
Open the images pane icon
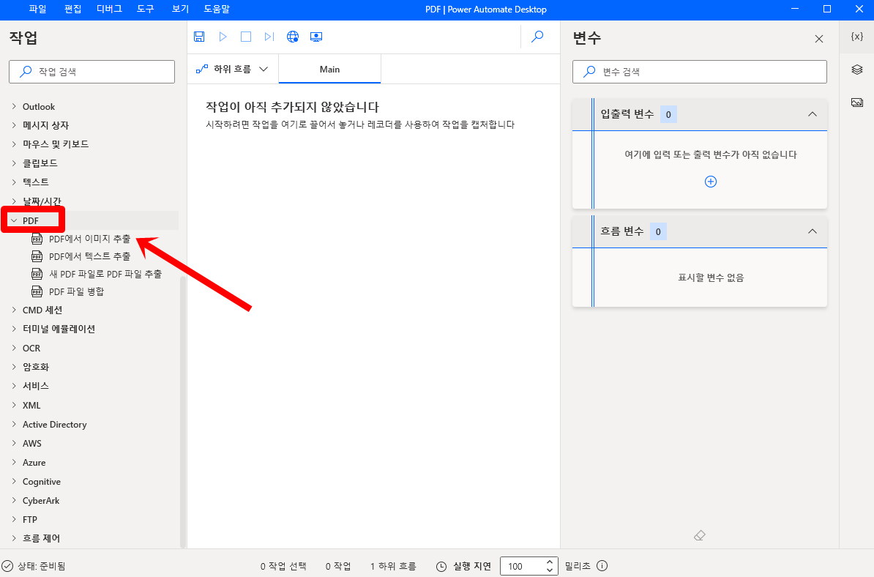click(856, 102)
